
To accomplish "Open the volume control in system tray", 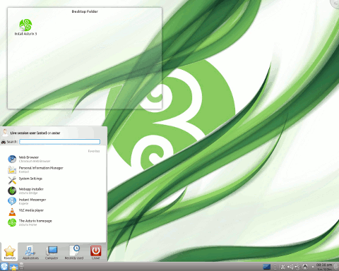I will (290, 267).
